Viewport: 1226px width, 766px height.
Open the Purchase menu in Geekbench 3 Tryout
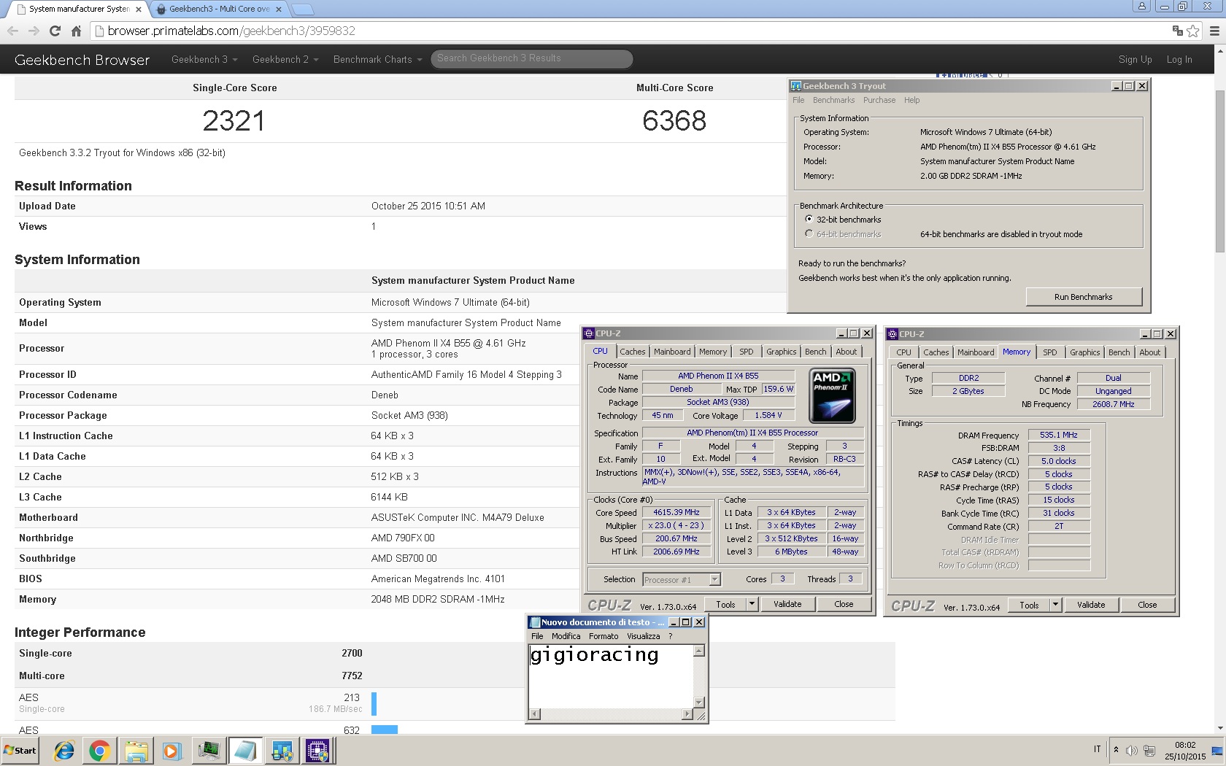pos(879,100)
